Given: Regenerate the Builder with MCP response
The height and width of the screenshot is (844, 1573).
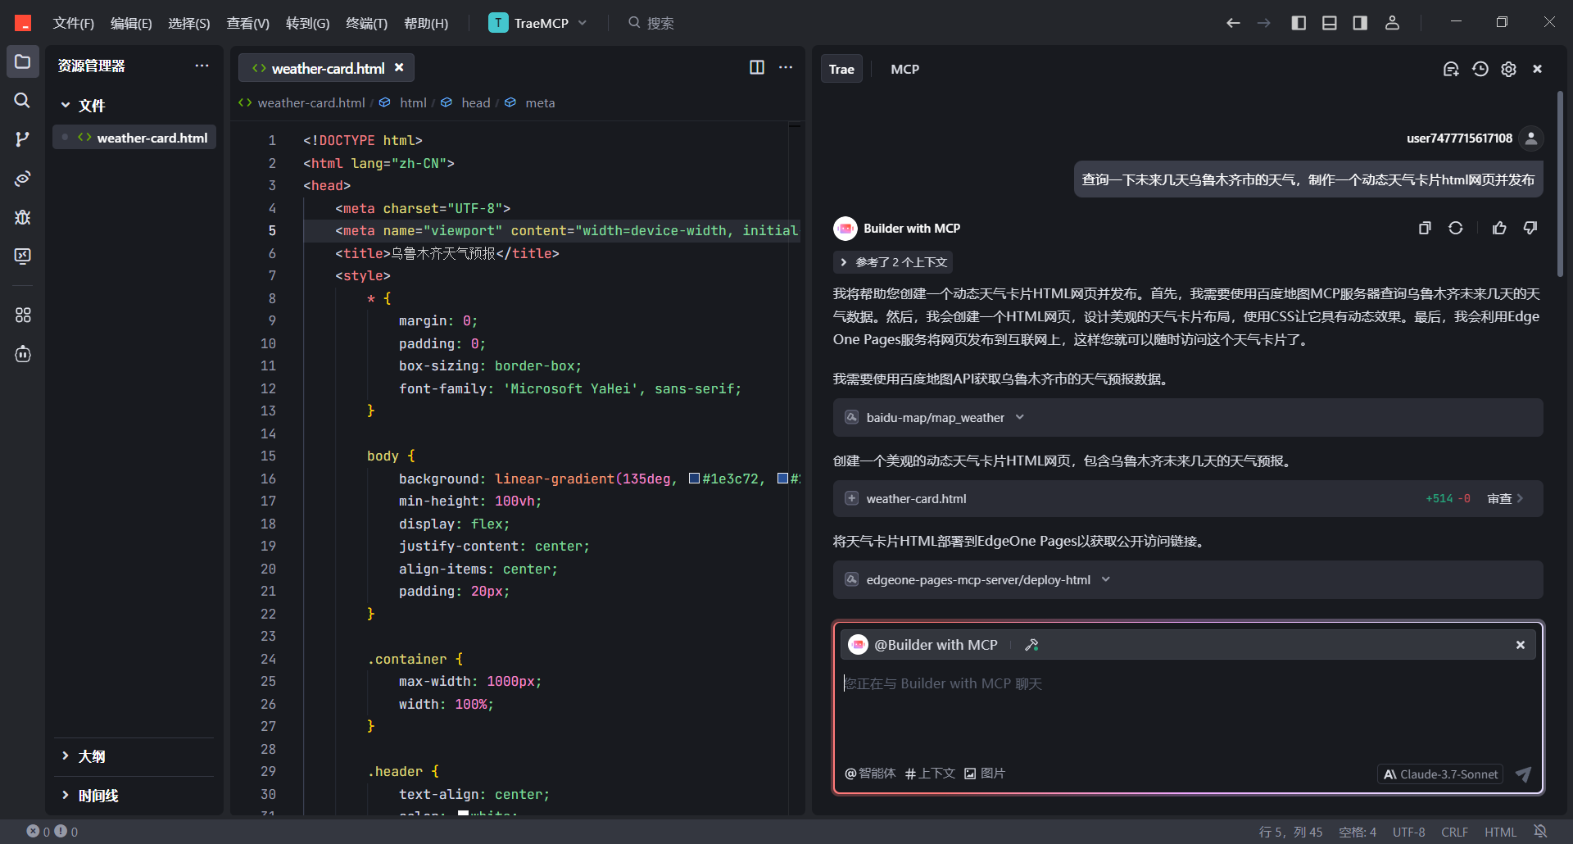Looking at the screenshot, I should click(x=1455, y=228).
